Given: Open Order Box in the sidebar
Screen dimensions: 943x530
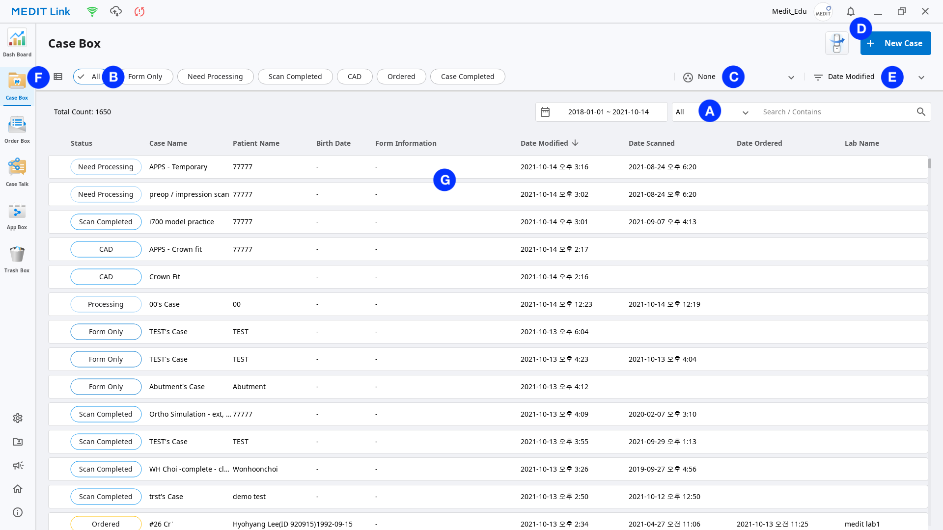Looking at the screenshot, I should pos(17,130).
